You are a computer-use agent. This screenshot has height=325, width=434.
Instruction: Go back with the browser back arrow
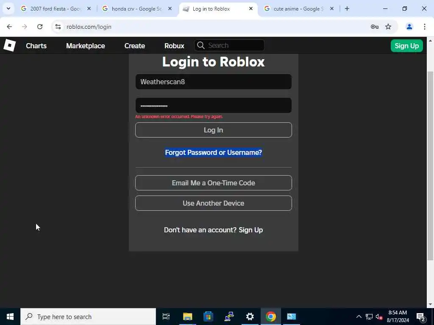[x=9, y=27]
